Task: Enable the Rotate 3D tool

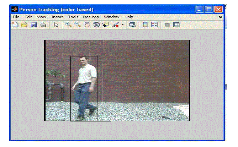Action: 96,25
